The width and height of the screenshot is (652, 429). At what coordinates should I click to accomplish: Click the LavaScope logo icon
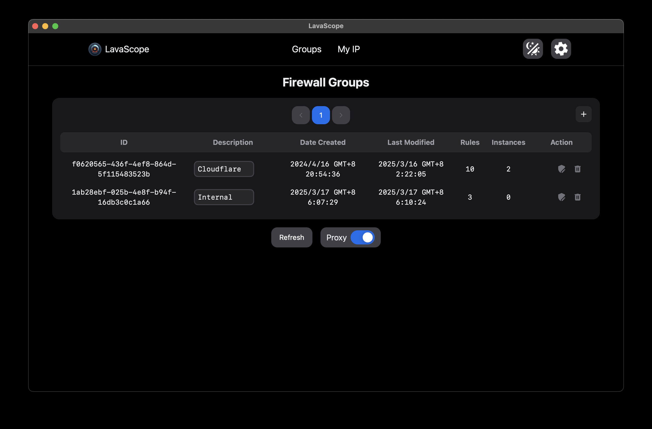[x=95, y=49]
